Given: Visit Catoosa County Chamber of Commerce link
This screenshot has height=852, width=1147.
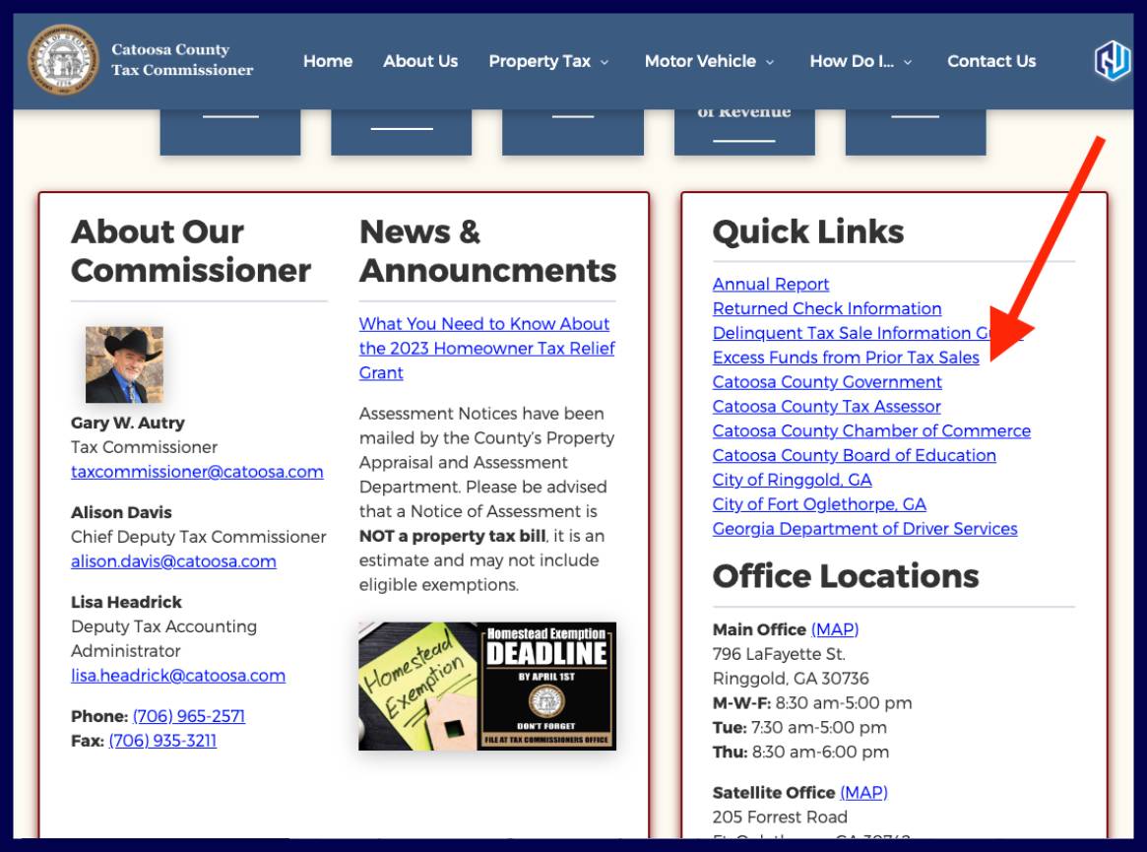Looking at the screenshot, I should [x=871, y=431].
